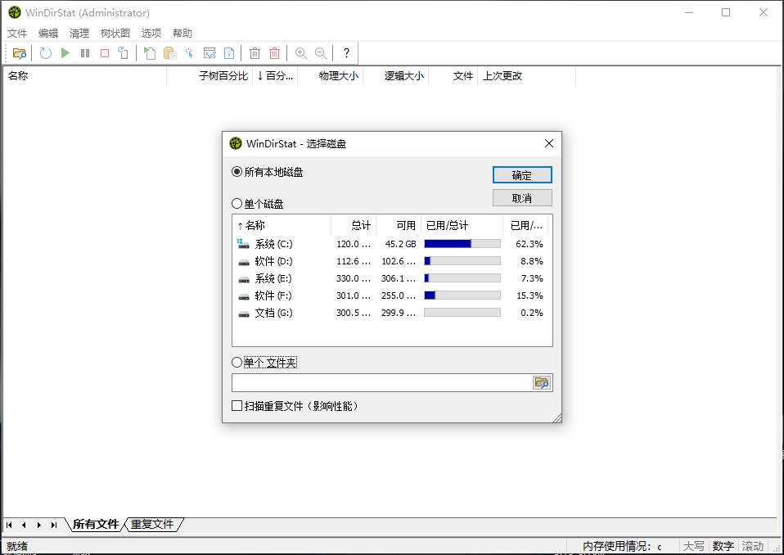784x555 pixels.
Task: Sort by the 百分比 column header in main list
Action: point(275,76)
